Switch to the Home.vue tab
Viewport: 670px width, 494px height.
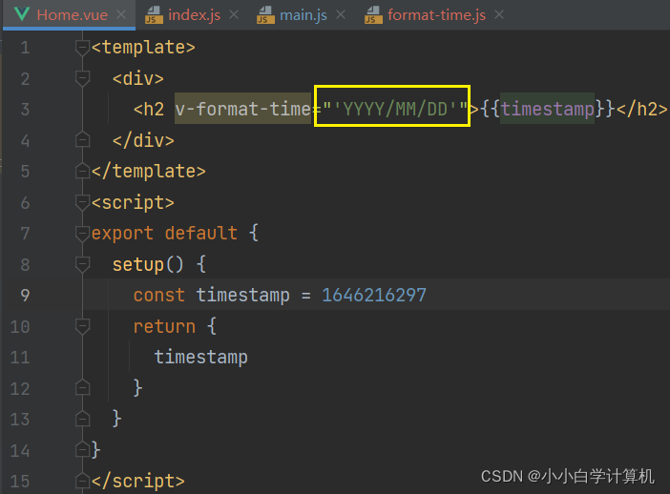72,15
